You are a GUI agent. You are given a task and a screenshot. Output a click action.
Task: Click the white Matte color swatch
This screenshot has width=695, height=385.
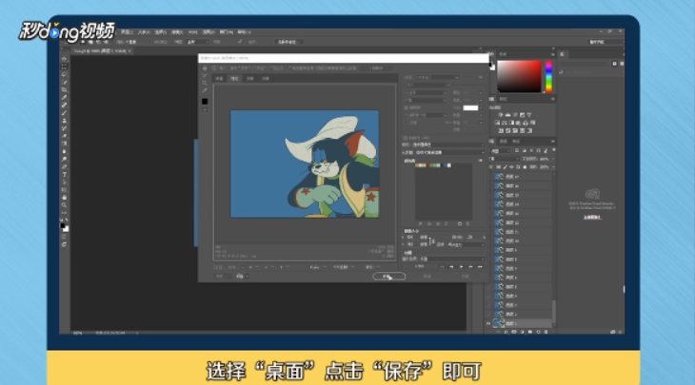[470, 108]
